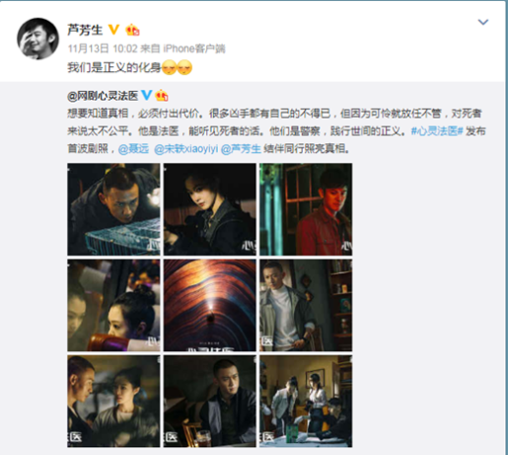Image resolution: width=508 pixels, height=455 pixels.
Task: Open the center swirling poster thumbnail
Action: pos(210,305)
